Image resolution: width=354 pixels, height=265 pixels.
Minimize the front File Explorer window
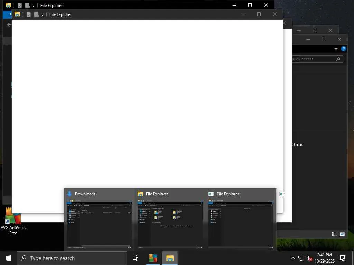point(243,14)
